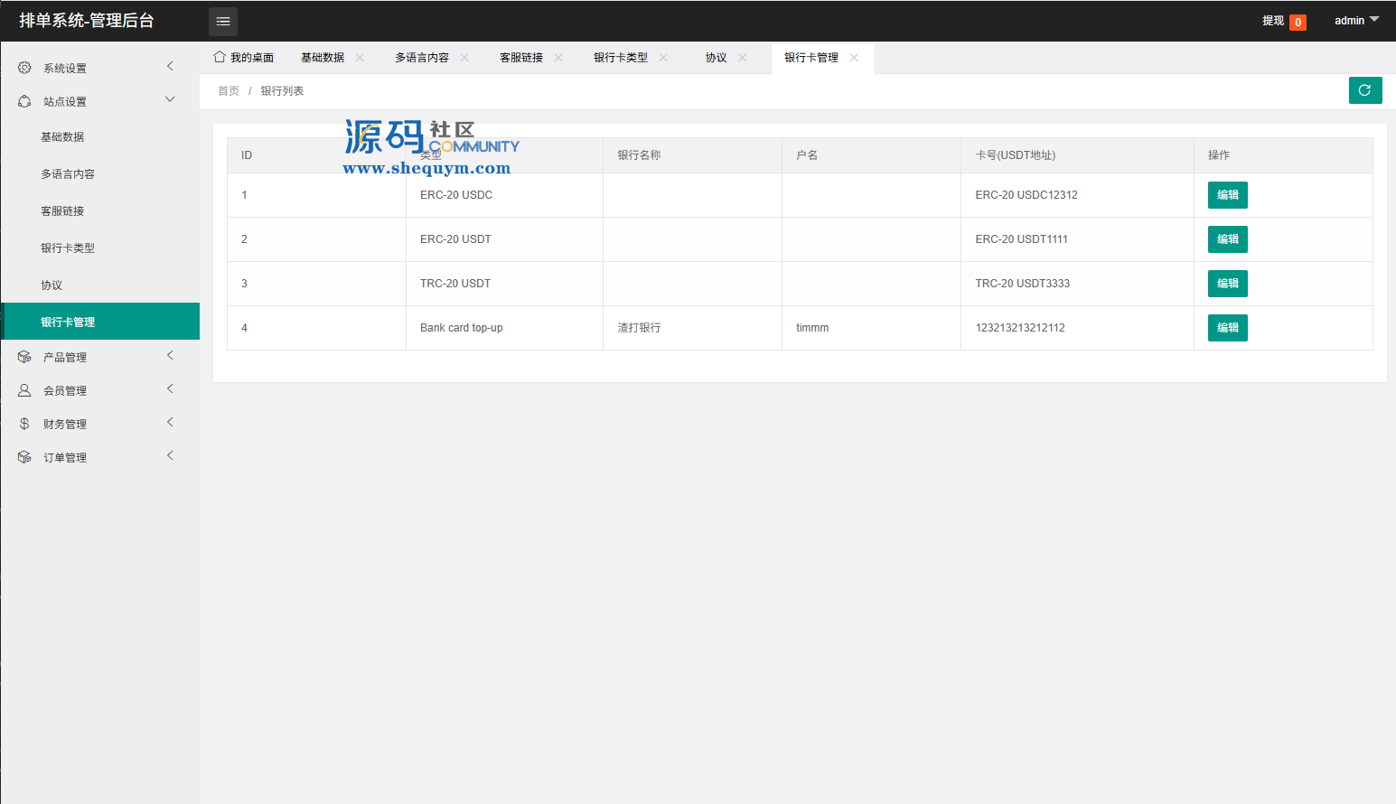Edit the ERC-20 USDC row

click(1227, 195)
